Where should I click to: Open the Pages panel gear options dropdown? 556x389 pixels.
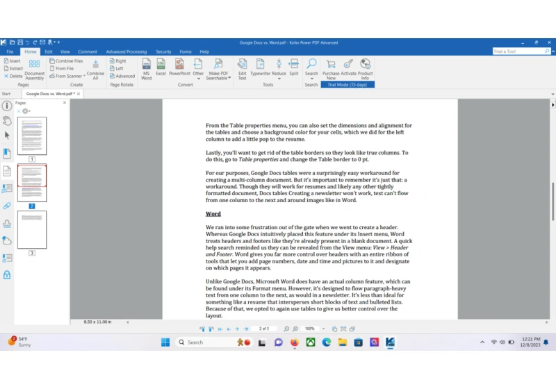tap(26, 111)
